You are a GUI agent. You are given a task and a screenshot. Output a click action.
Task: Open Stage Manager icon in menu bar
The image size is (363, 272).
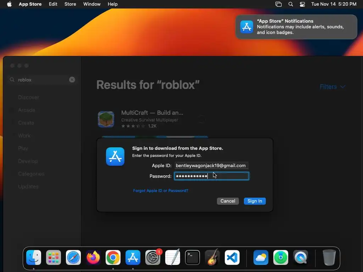coord(278,4)
